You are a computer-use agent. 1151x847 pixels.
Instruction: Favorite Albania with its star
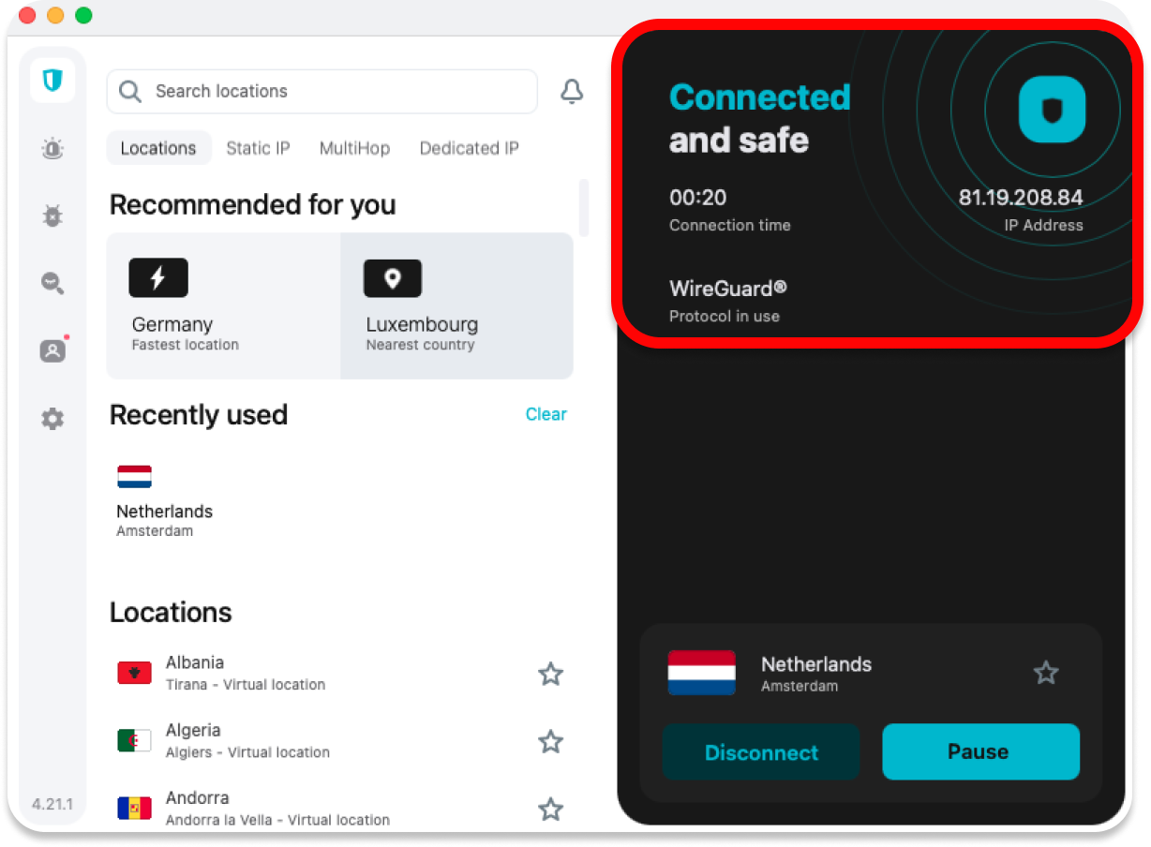pyautogui.click(x=550, y=674)
